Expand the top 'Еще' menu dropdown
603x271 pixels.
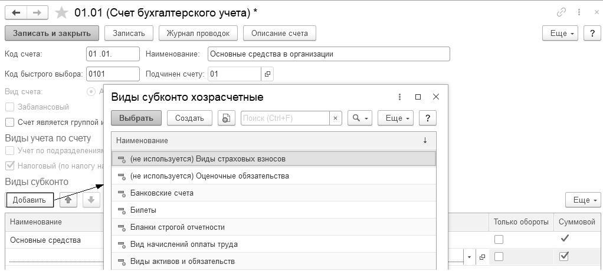tap(562, 34)
